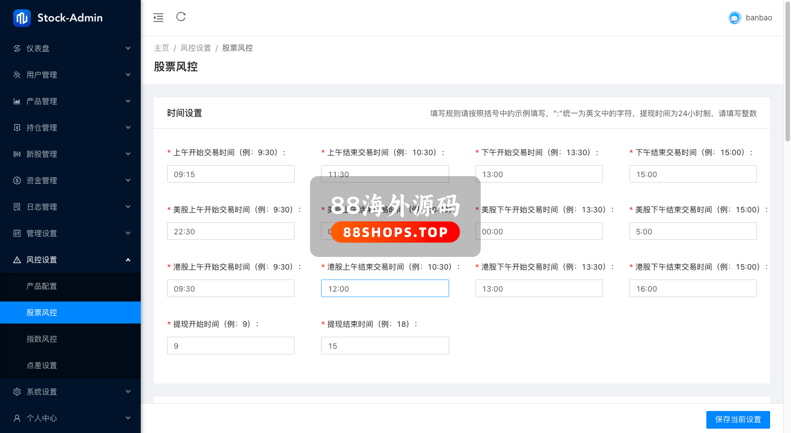This screenshot has height=433, width=791.
Task: Click the 资金管理 coin icon
Action: [x=17, y=180]
